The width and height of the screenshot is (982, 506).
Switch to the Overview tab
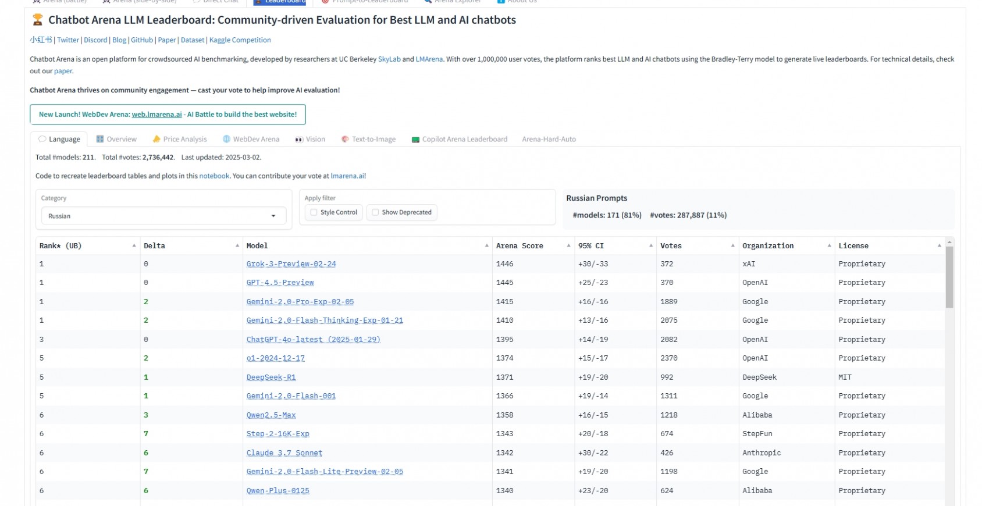[116, 140]
